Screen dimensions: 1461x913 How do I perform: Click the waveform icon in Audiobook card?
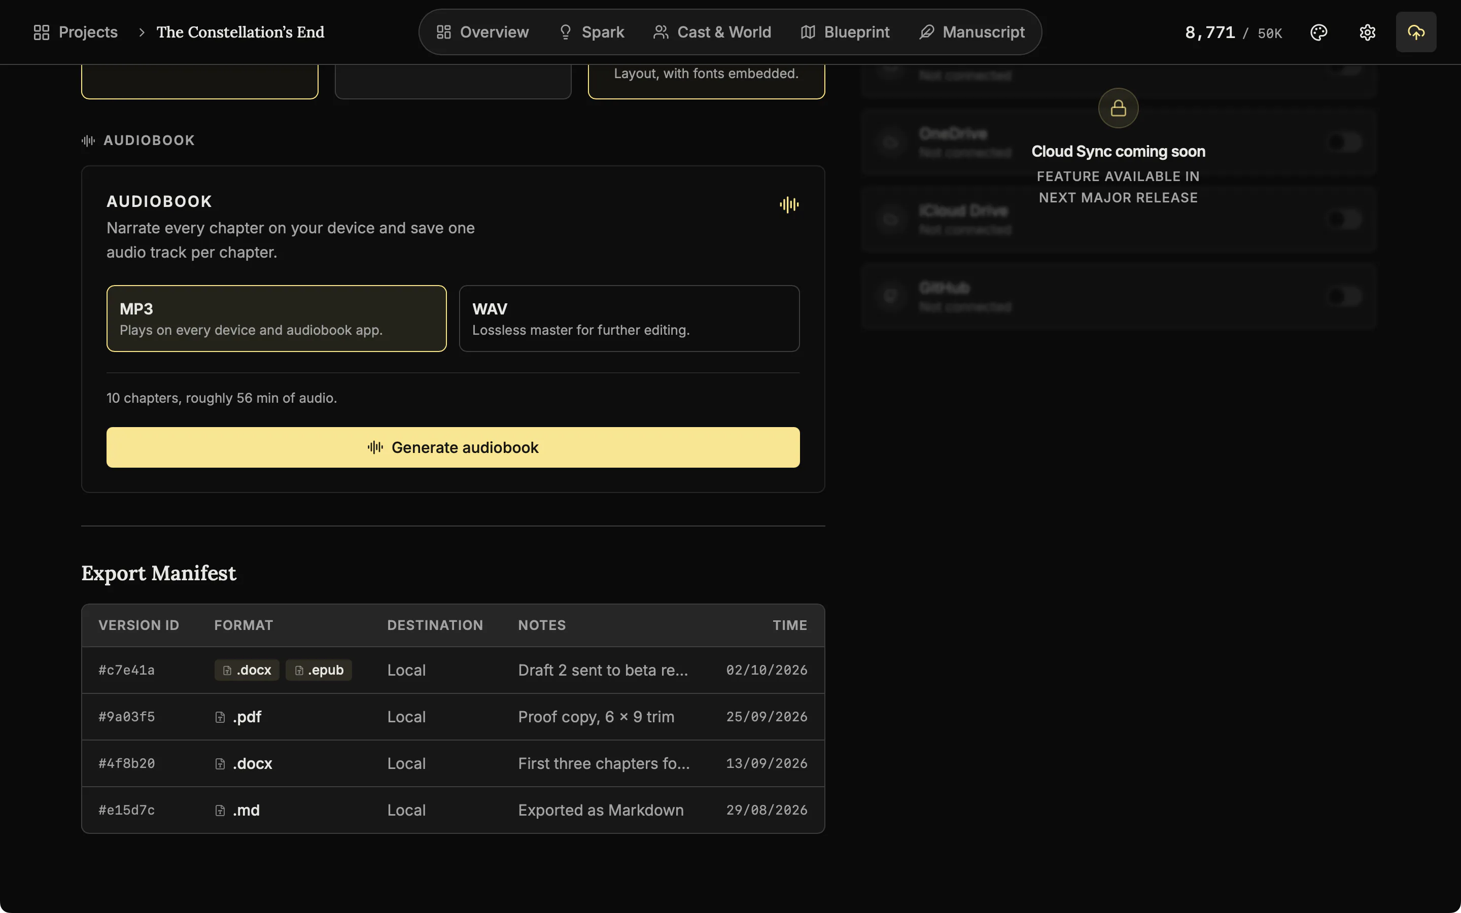[789, 205]
